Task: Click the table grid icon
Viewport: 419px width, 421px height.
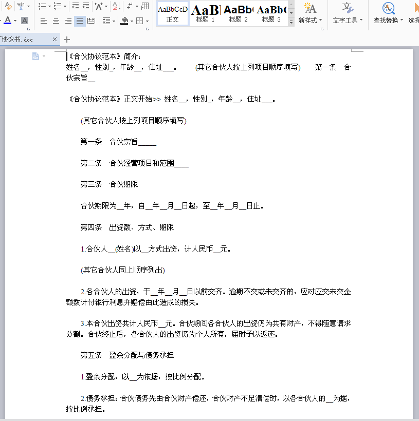Action: point(145,6)
